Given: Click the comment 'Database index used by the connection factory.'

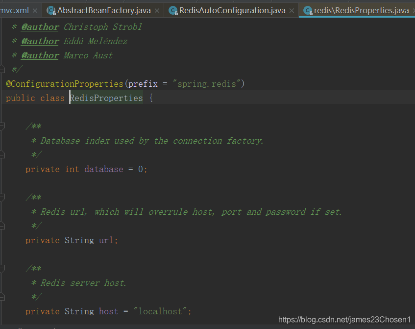Looking at the screenshot, I should pyautogui.click(x=152, y=141).
